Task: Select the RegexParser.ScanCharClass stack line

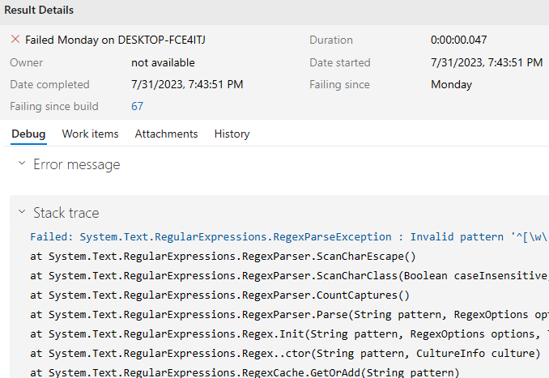Action: click(x=289, y=276)
